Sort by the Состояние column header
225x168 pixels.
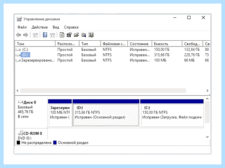140,44
